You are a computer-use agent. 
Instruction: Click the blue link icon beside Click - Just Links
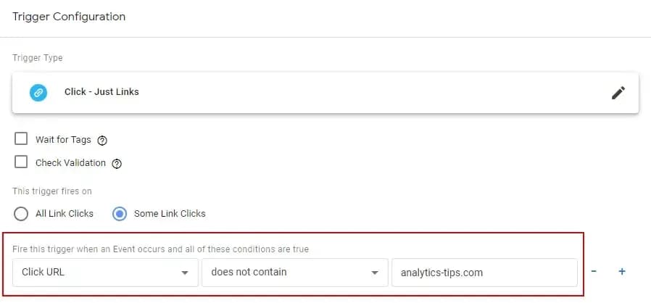[38, 93]
